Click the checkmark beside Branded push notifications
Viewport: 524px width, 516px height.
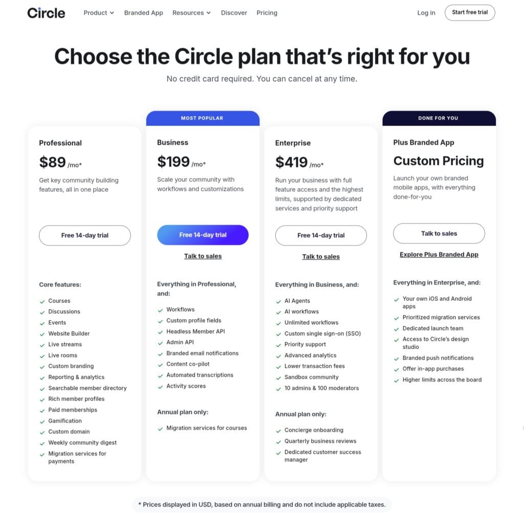click(397, 358)
